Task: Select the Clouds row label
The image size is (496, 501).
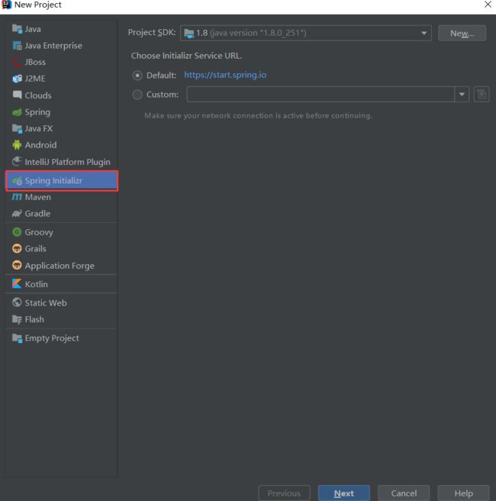Action: (x=38, y=95)
